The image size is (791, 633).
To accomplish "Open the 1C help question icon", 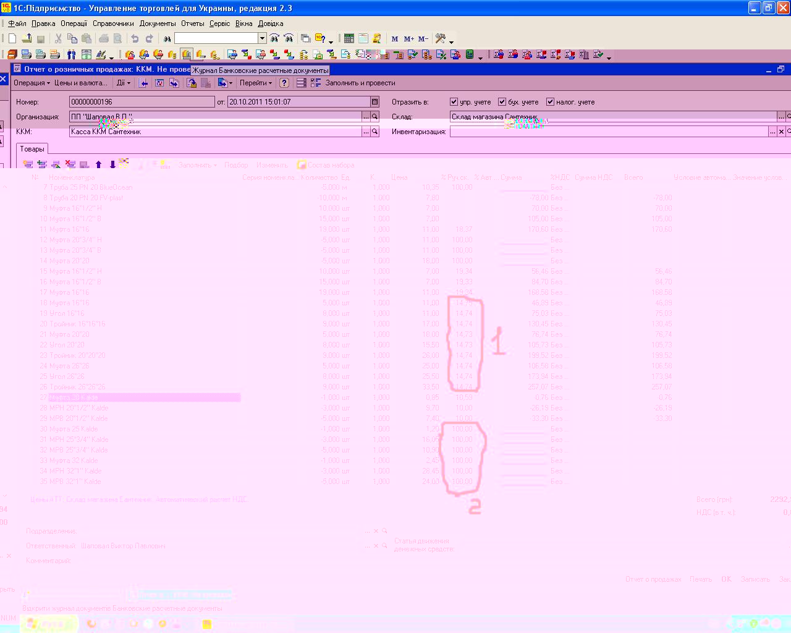I will (x=320, y=38).
